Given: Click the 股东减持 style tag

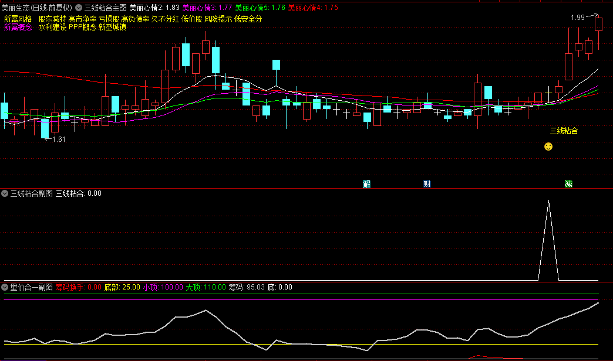Looking at the screenshot, I should tap(52, 19).
